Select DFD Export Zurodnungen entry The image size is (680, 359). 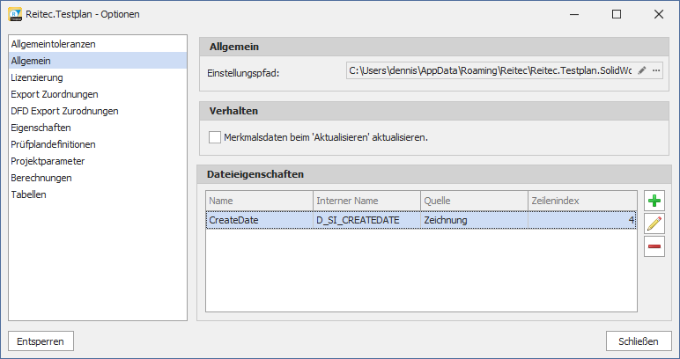64,111
